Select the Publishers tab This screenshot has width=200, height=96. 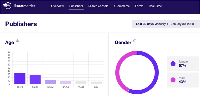click(76, 6)
